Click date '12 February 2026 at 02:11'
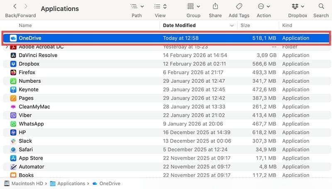 194,64
